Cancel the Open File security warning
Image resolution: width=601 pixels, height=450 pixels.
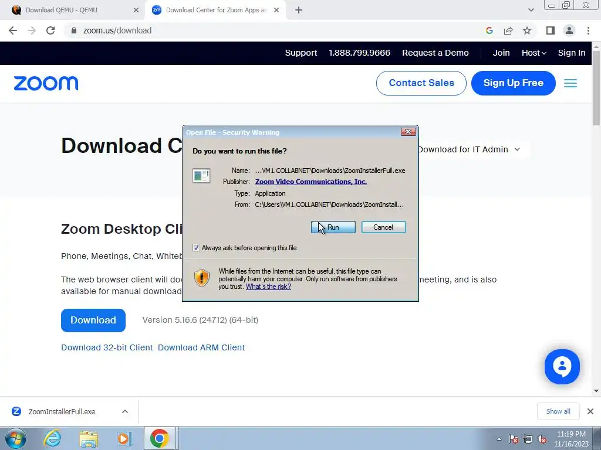383,227
